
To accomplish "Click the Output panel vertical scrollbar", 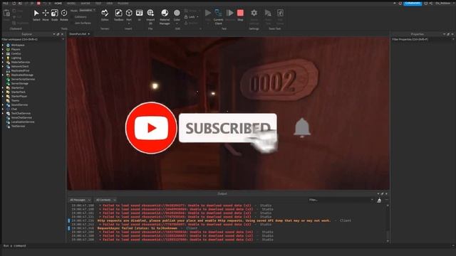I will (388, 223).
